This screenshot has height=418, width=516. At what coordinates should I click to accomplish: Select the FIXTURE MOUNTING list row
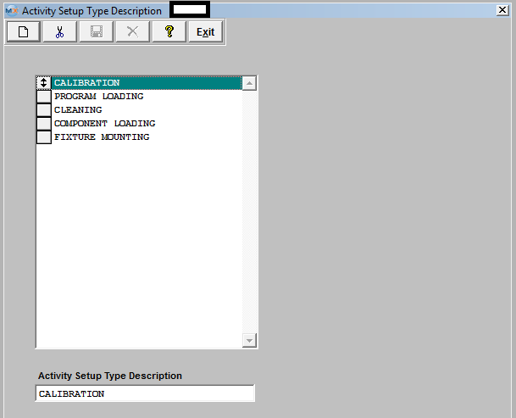(147, 137)
